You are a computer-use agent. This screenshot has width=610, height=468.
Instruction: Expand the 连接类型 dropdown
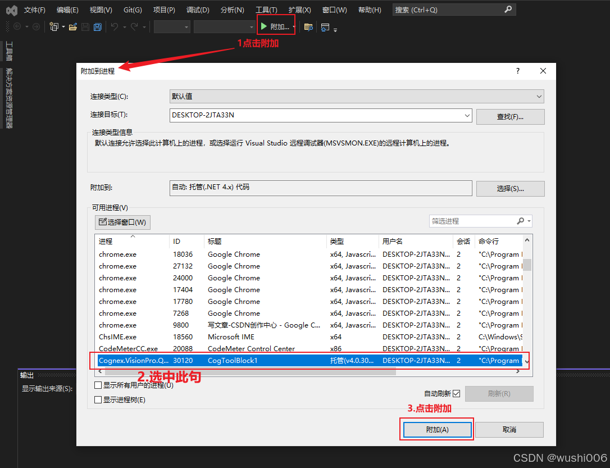pyautogui.click(x=539, y=97)
